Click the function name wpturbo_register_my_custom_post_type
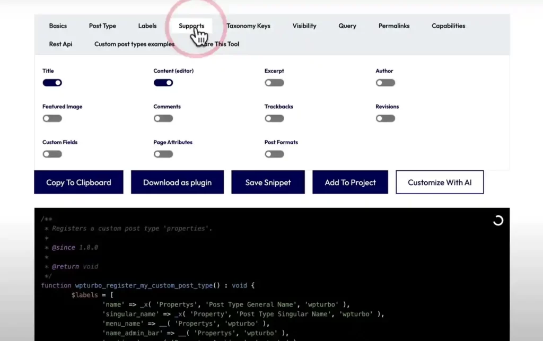Image resolution: width=543 pixels, height=341 pixels. click(x=144, y=286)
